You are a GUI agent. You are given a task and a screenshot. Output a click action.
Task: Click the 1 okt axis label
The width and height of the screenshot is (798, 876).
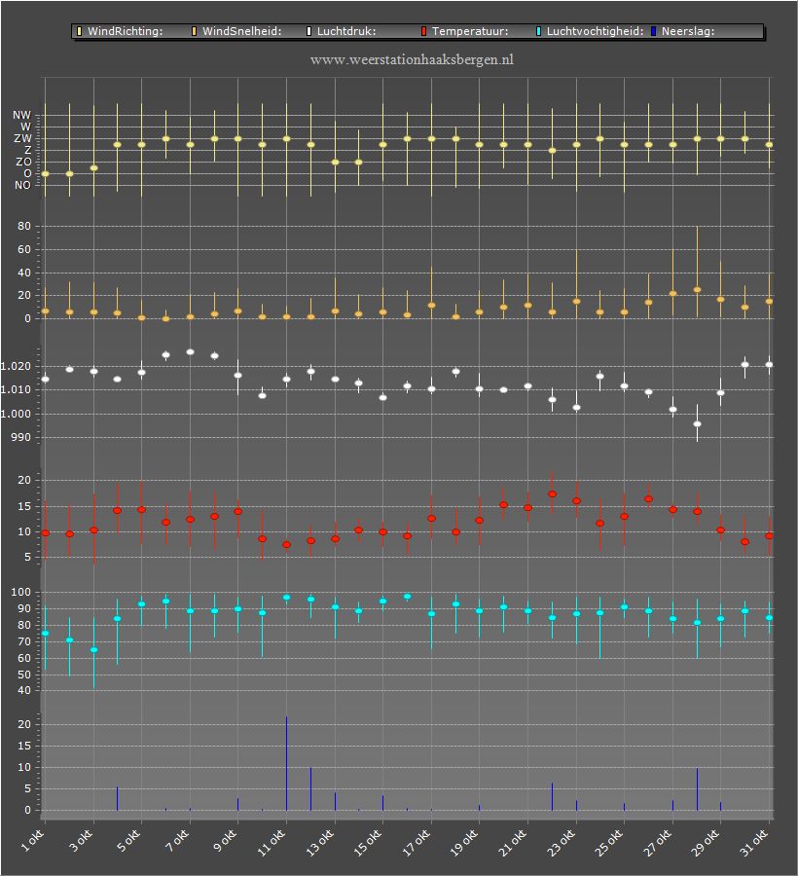[x=32, y=841]
